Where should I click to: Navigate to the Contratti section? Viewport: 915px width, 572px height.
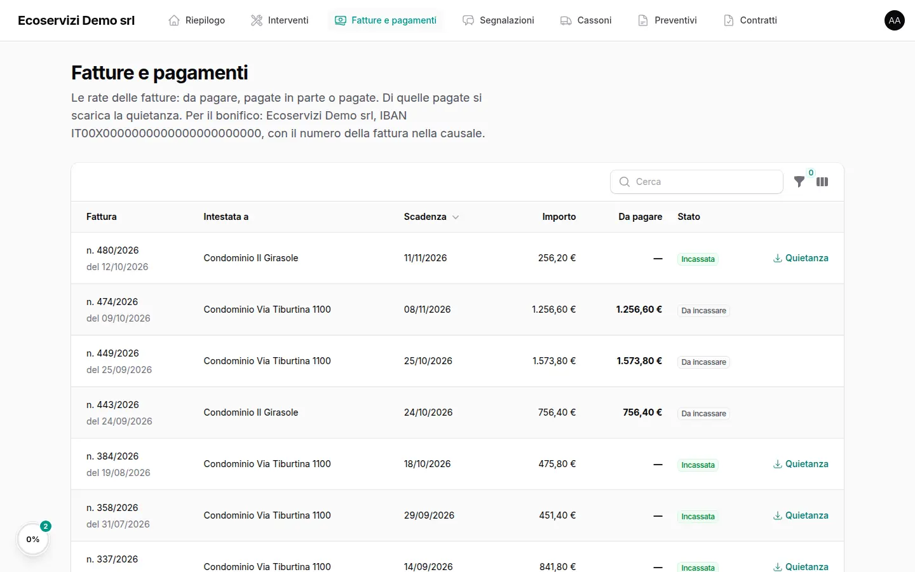(750, 20)
